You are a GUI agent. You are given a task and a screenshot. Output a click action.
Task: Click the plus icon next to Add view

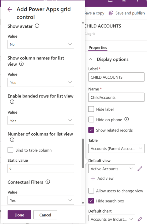pyautogui.click(x=93, y=178)
